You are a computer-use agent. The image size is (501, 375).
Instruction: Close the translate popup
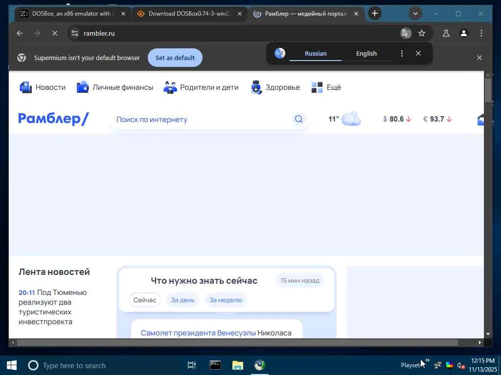418,53
